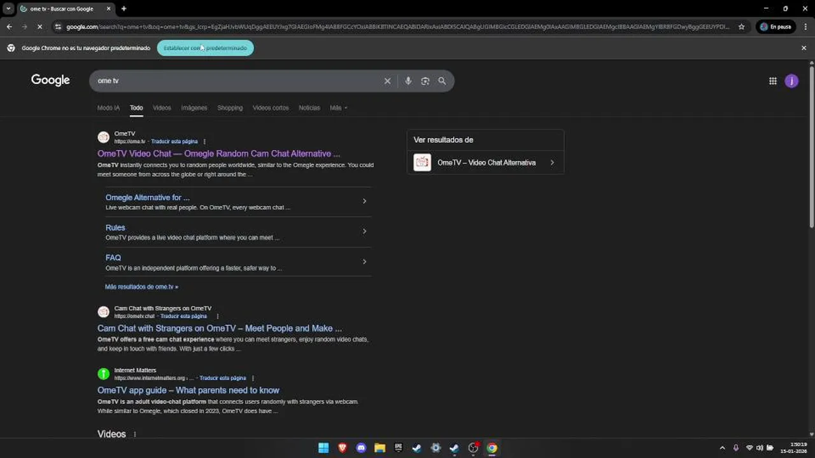Switch to the Imágenes tab
This screenshot has height=458, width=815.
pos(194,108)
